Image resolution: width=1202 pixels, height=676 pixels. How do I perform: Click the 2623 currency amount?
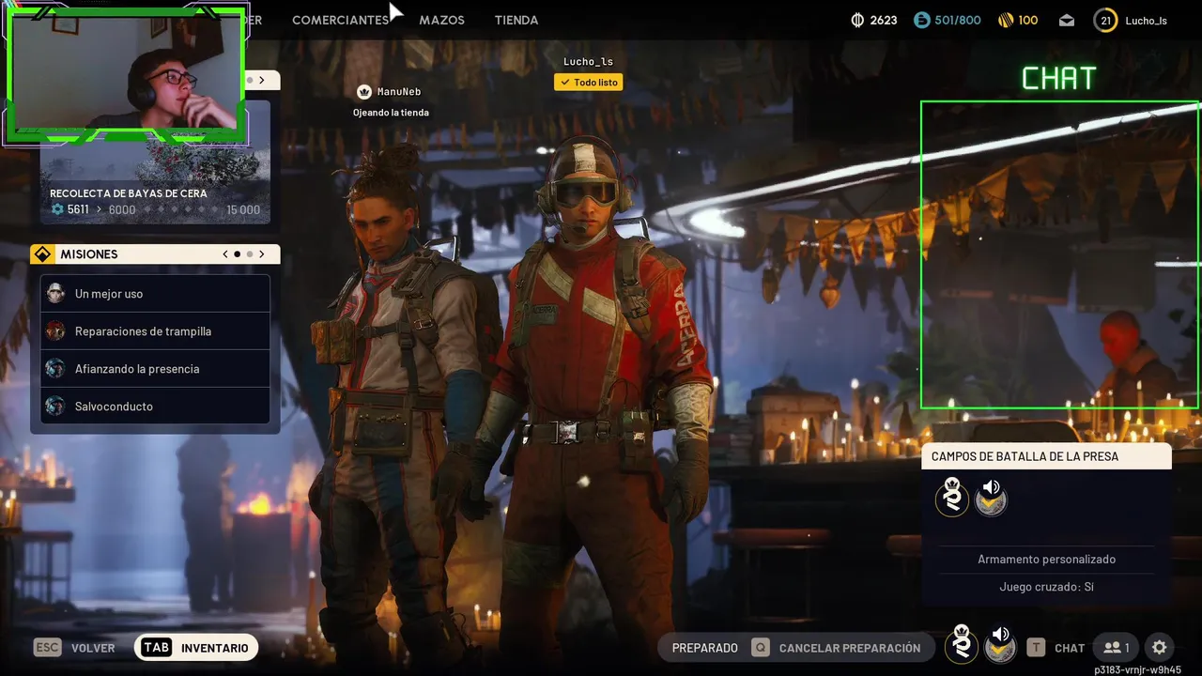click(884, 20)
